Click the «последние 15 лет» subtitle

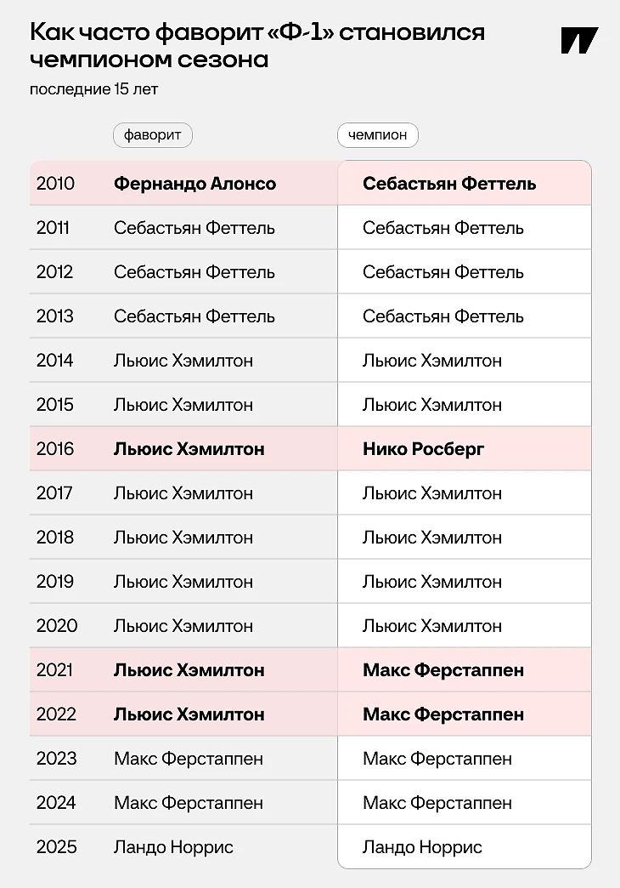(x=93, y=89)
